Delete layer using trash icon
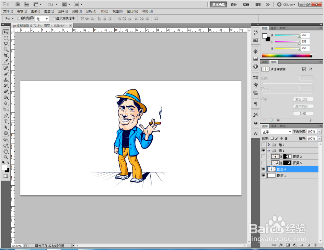 tap(315, 245)
